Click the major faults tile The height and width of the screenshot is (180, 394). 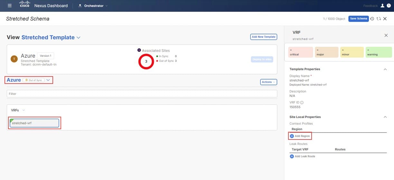point(327,52)
